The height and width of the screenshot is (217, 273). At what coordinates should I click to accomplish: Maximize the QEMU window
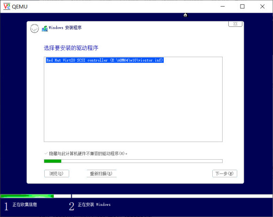point(242,7)
